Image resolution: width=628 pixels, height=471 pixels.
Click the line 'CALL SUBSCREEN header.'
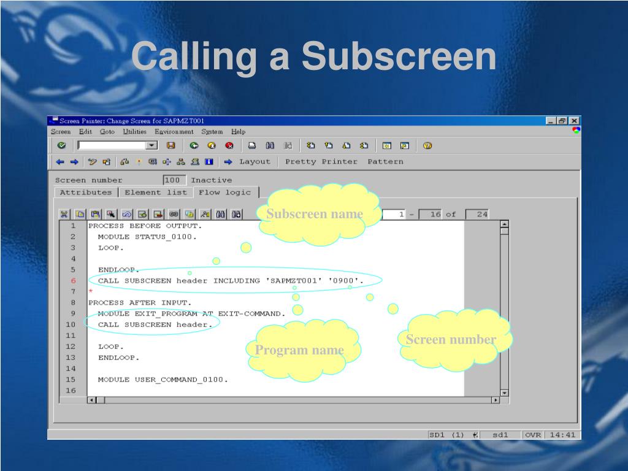tap(155, 325)
